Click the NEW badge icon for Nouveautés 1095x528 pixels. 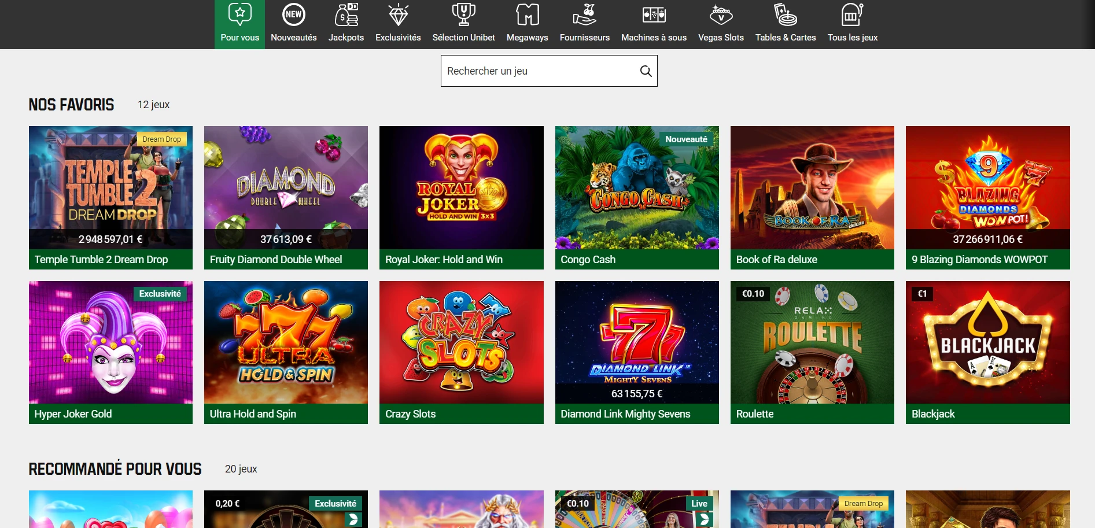(294, 14)
